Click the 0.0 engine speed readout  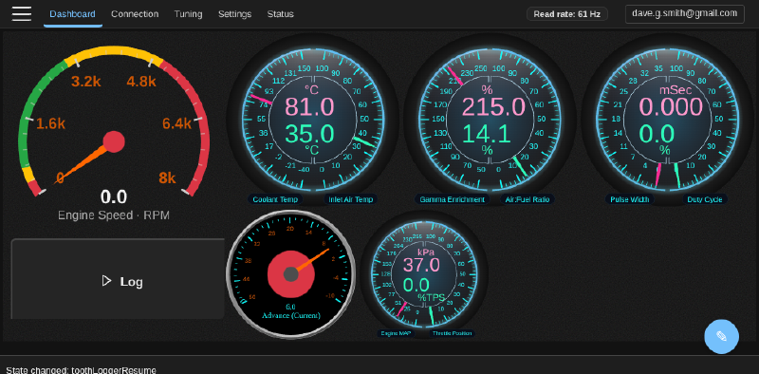click(114, 197)
